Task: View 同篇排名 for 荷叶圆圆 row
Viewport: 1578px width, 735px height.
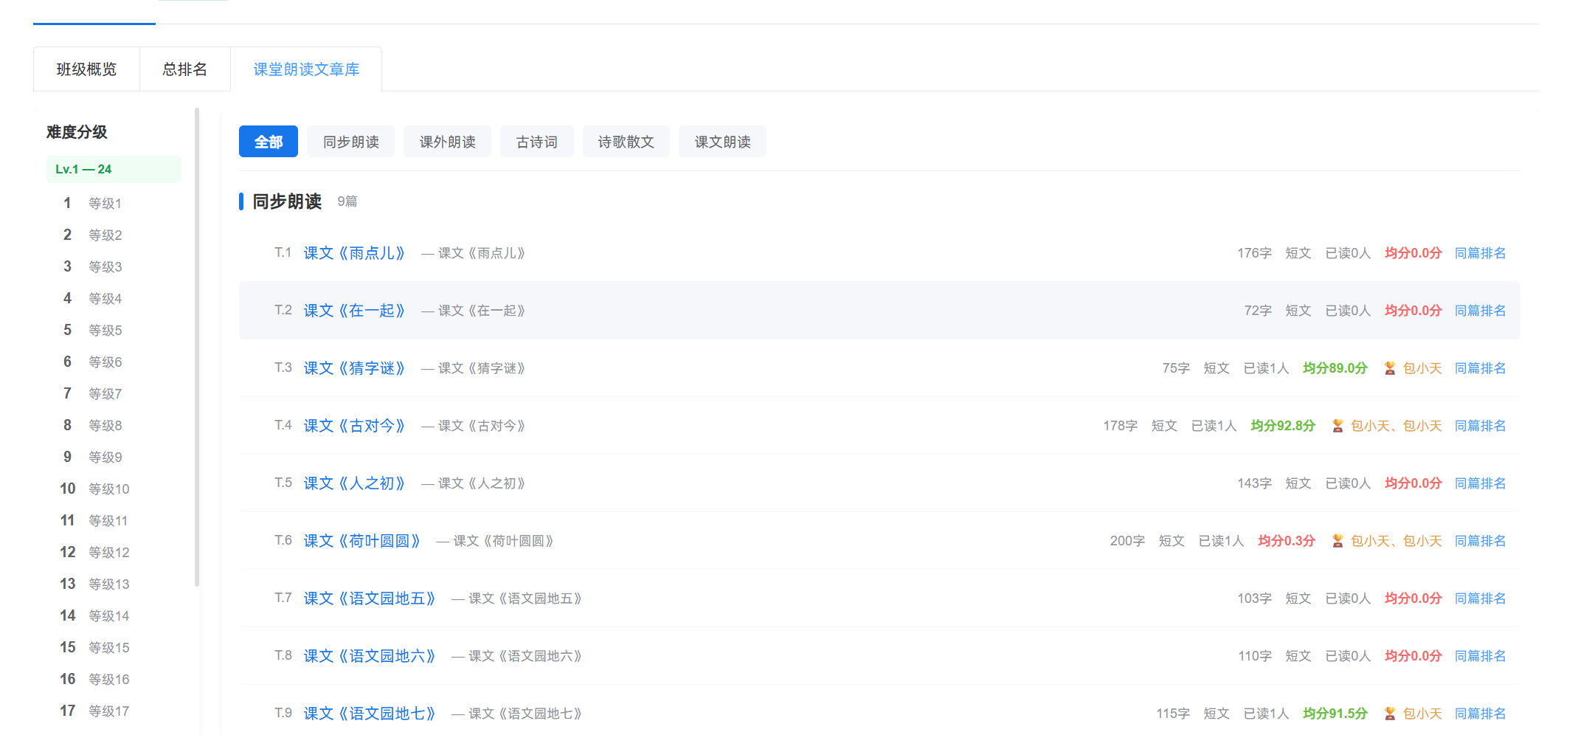Action: [x=1480, y=541]
